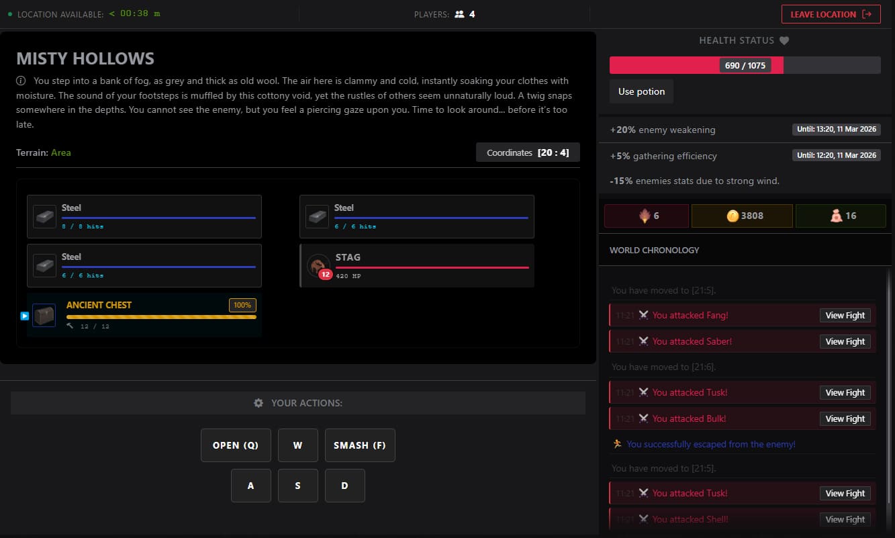The width and height of the screenshot is (895, 538).
Task: Click the green 'Area' terrain label
Action: [x=61, y=152]
